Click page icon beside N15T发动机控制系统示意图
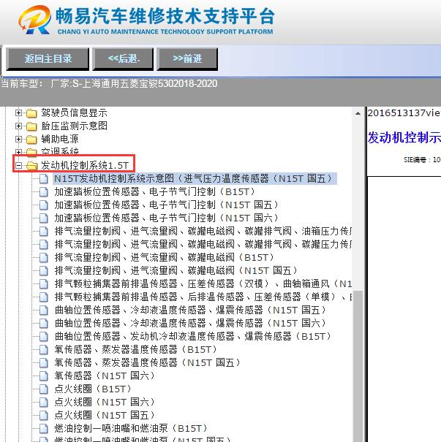The image size is (441, 442). coord(43,179)
